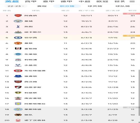
Task: Click the Manchester United crest
Action: [x=18, y=43]
